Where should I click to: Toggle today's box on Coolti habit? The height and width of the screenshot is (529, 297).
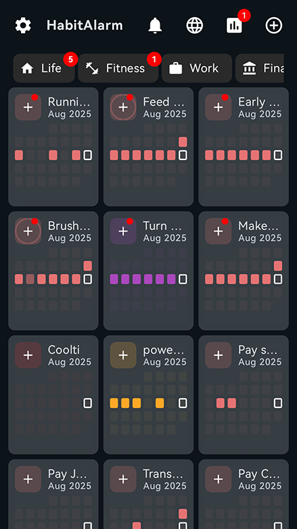[88, 403]
